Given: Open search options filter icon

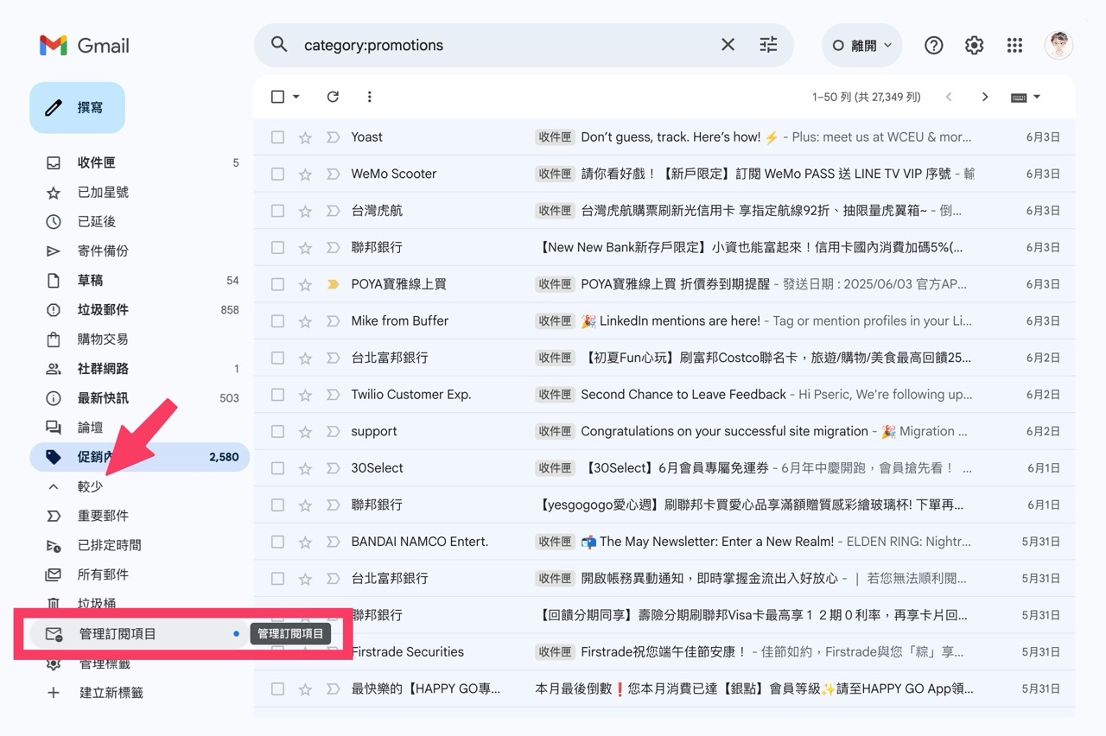Looking at the screenshot, I should (x=768, y=44).
